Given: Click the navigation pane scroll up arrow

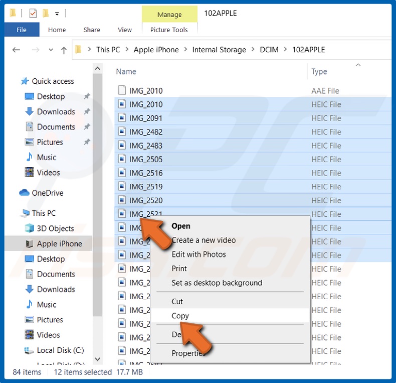Looking at the screenshot, I should tap(97, 68).
